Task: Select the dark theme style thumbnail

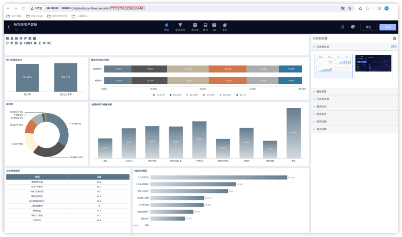Action: tap(373, 66)
